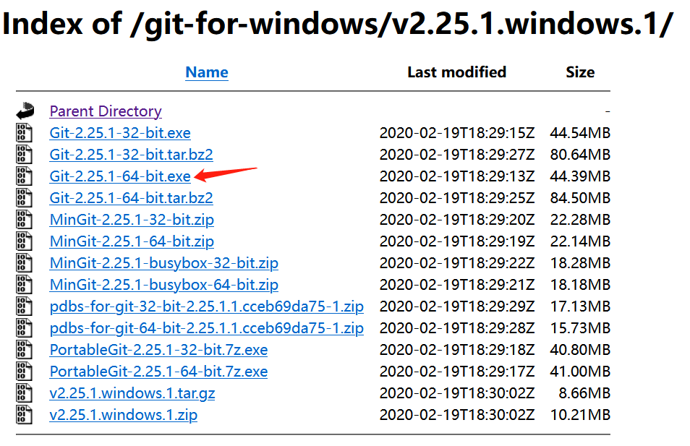This screenshot has width=690, height=446.
Task: Click size value 44.54MB
Action: coord(580,133)
